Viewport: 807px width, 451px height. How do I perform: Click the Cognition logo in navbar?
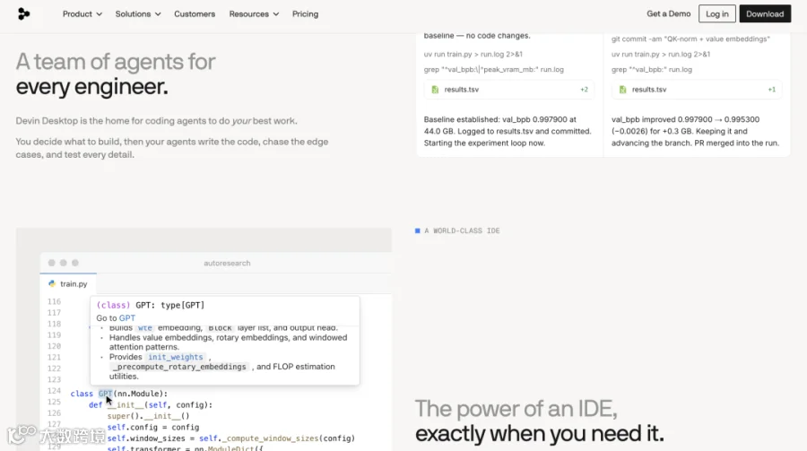coord(23,14)
